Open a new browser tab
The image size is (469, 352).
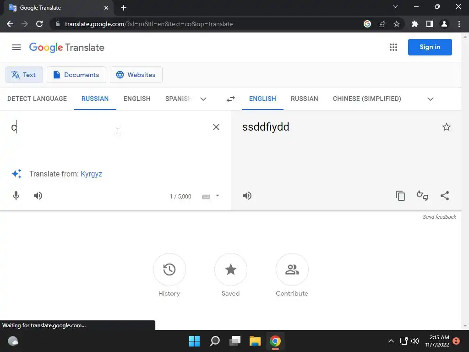pyautogui.click(x=124, y=8)
